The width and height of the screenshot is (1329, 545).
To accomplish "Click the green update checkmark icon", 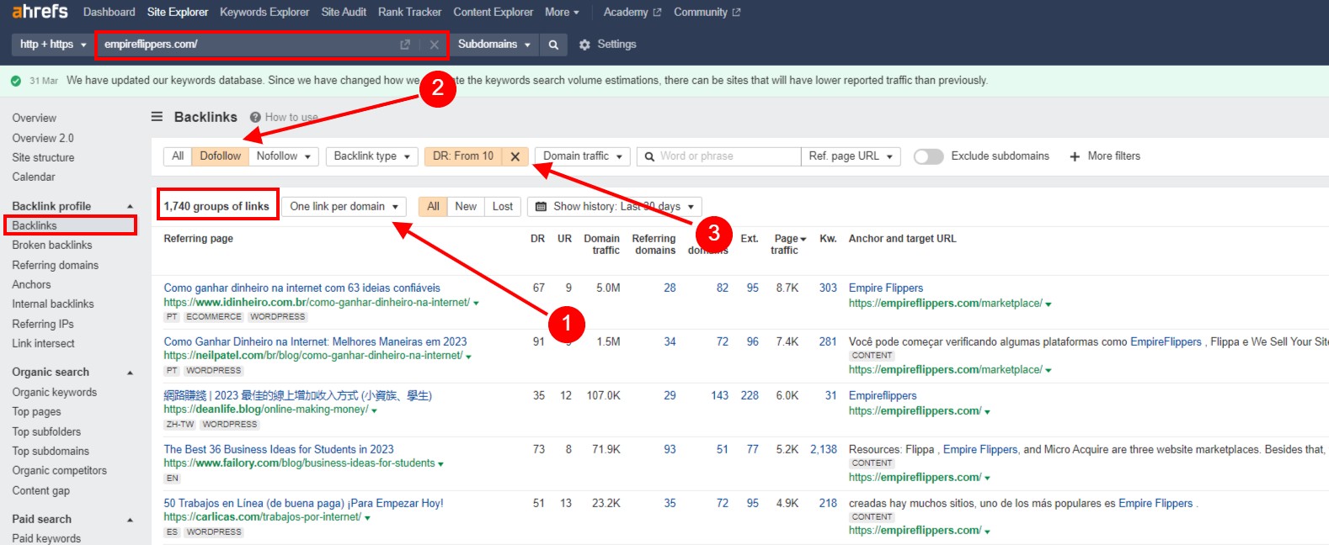I will click(16, 81).
